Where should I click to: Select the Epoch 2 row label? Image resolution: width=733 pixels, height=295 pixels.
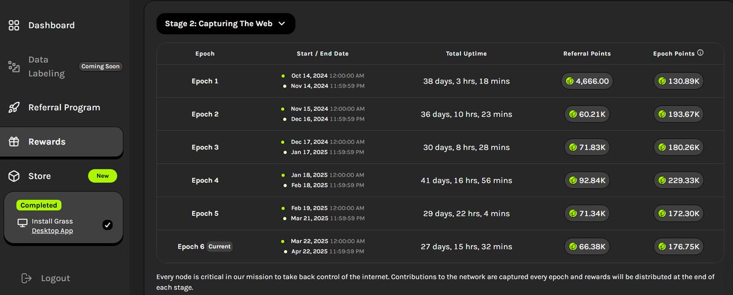click(205, 114)
